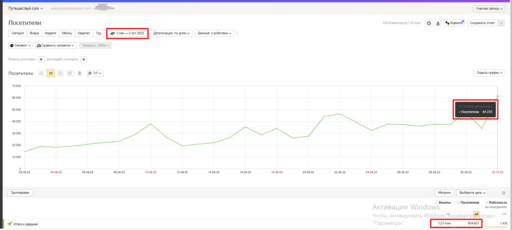Open the map chart view icon
Viewport: 512px width, 230px height.
(79, 73)
